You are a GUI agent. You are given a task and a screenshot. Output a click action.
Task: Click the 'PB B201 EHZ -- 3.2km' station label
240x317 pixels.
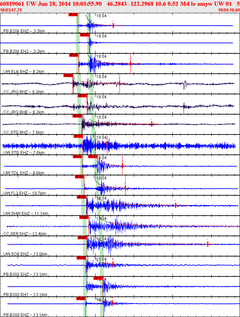[x=24, y=31]
